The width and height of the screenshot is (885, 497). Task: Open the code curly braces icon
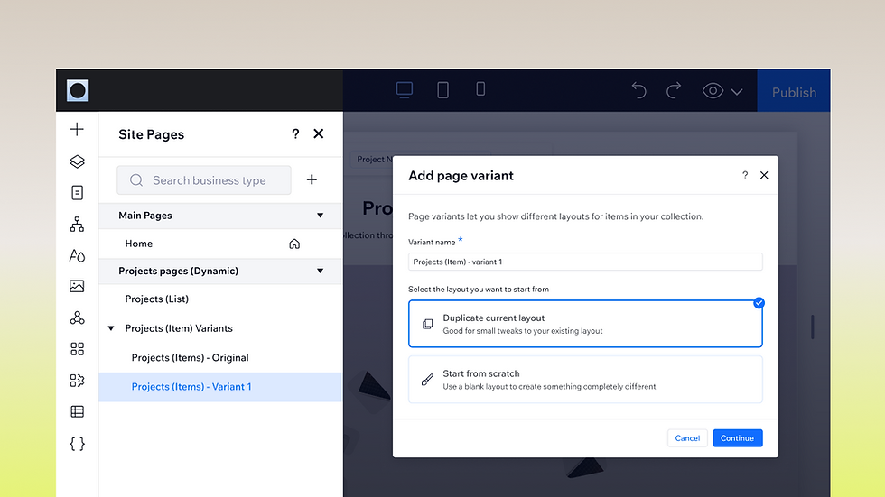pos(77,444)
